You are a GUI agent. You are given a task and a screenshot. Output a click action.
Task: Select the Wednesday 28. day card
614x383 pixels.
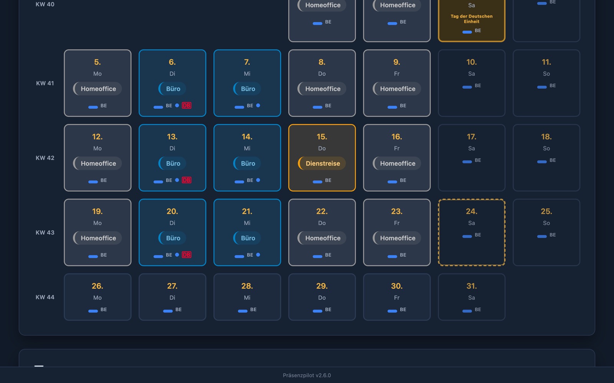[x=247, y=297]
